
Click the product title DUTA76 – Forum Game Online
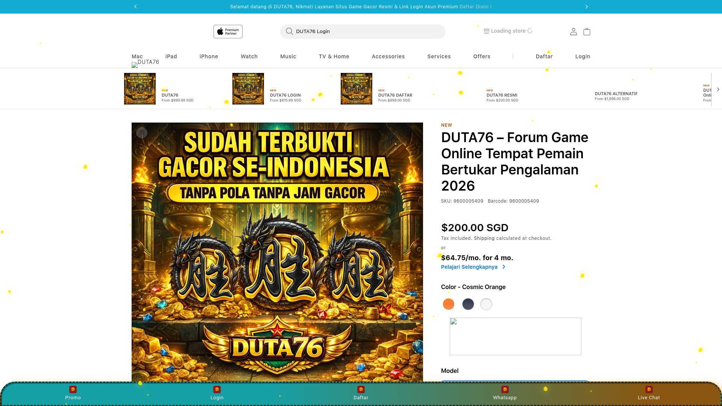click(x=515, y=162)
